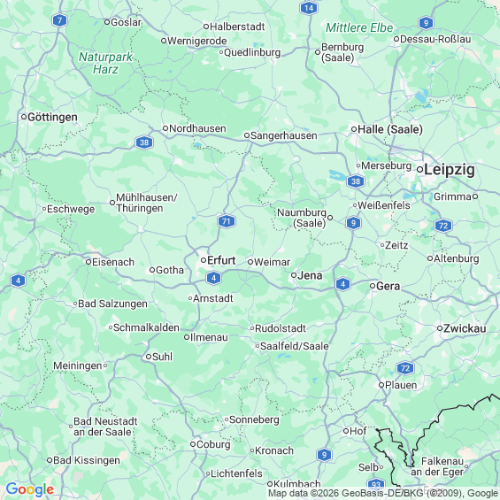Select the Jena city marker

[x=294, y=275]
